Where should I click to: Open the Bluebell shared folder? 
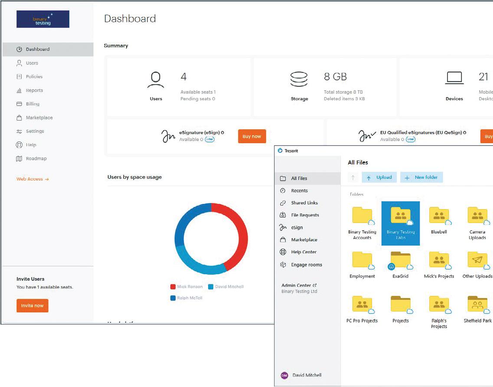[439, 220]
